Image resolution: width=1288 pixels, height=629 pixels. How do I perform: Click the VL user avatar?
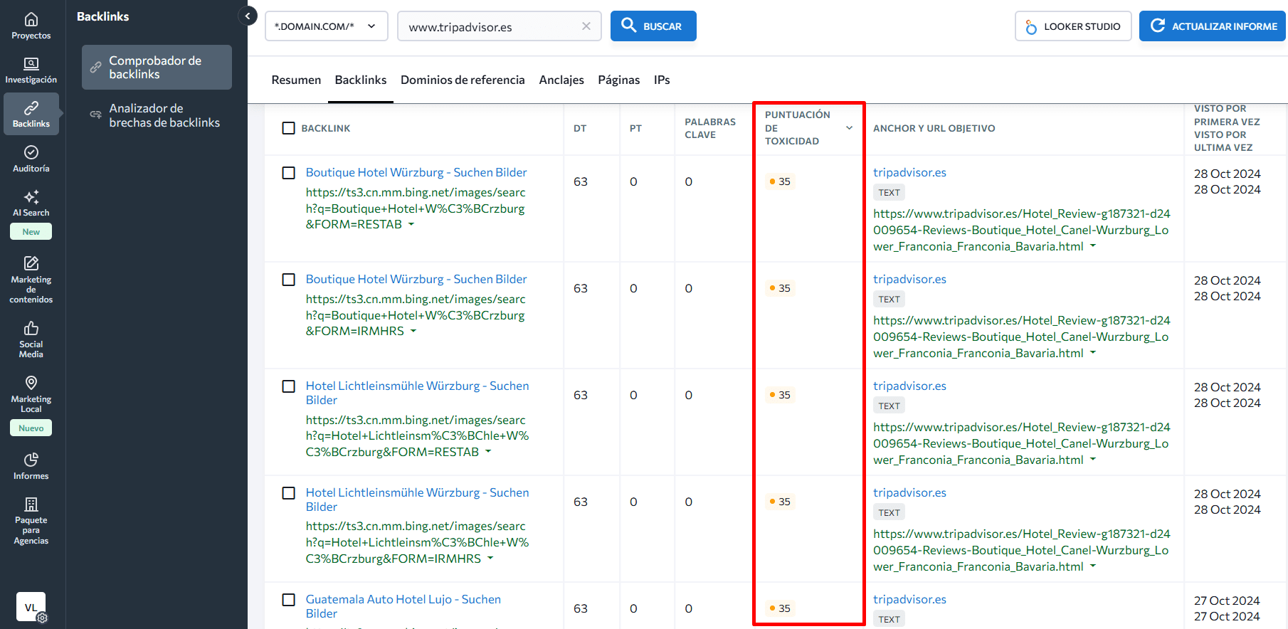click(31, 607)
